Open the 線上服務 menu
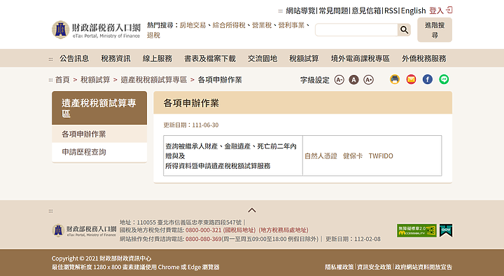This screenshot has height=276, width=504. [x=157, y=59]
